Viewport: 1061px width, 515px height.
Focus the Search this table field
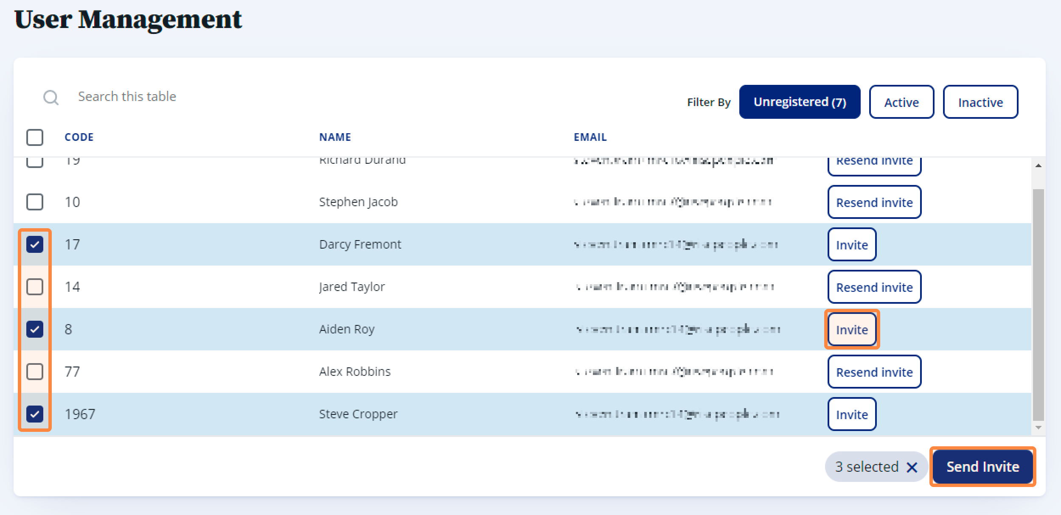click(127, 97)
